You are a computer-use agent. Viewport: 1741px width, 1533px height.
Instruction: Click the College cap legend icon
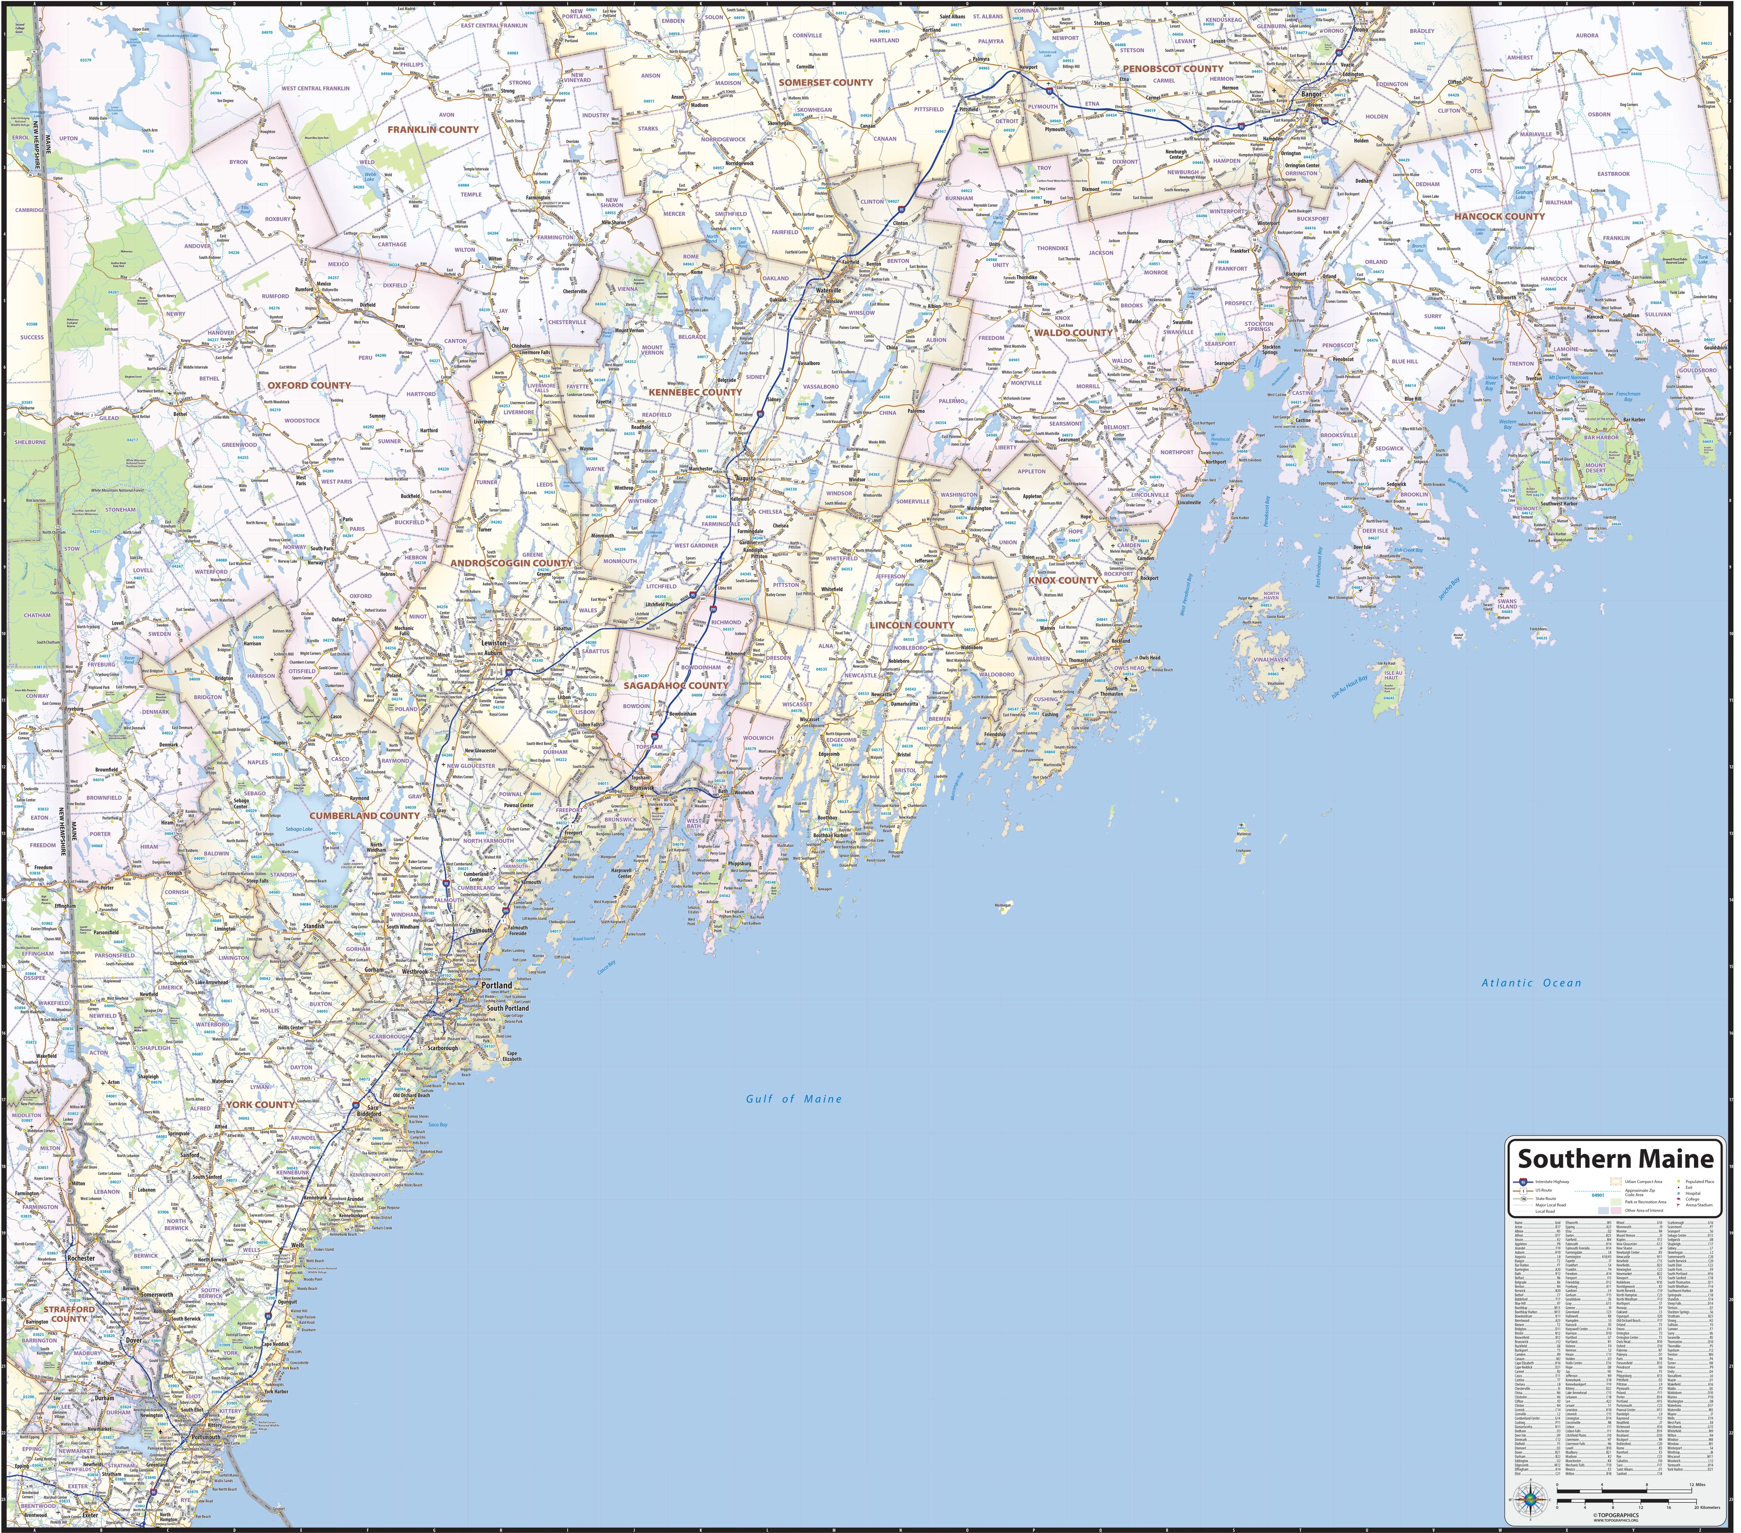pyautogui.click(x=1679, y=1199)
